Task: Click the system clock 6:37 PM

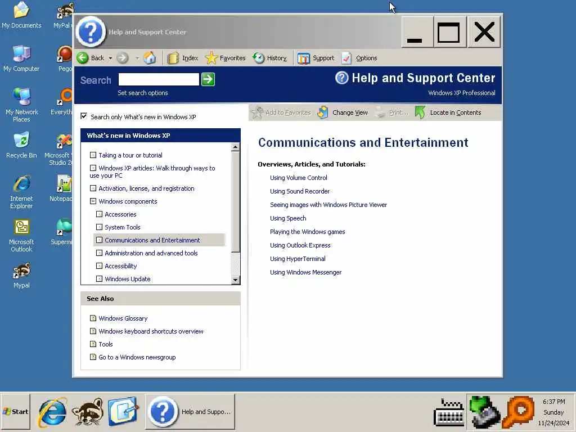Action: tap(553, 402)
